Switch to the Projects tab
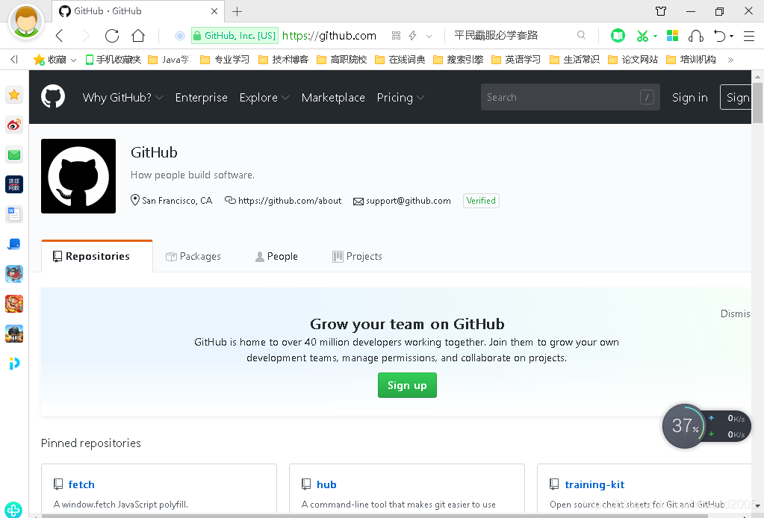 coord(357,256)
